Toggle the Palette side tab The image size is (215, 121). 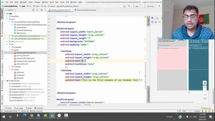[x=148, y=21]
